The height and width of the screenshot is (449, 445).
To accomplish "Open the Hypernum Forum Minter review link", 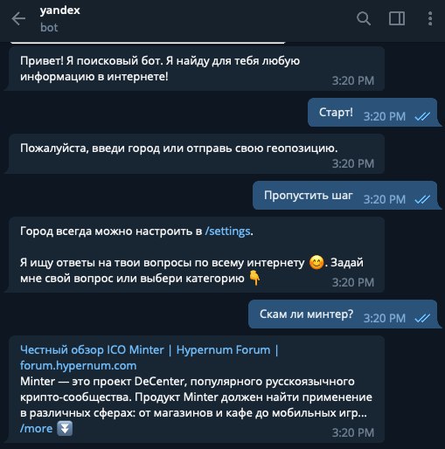I will click(145, 349).
